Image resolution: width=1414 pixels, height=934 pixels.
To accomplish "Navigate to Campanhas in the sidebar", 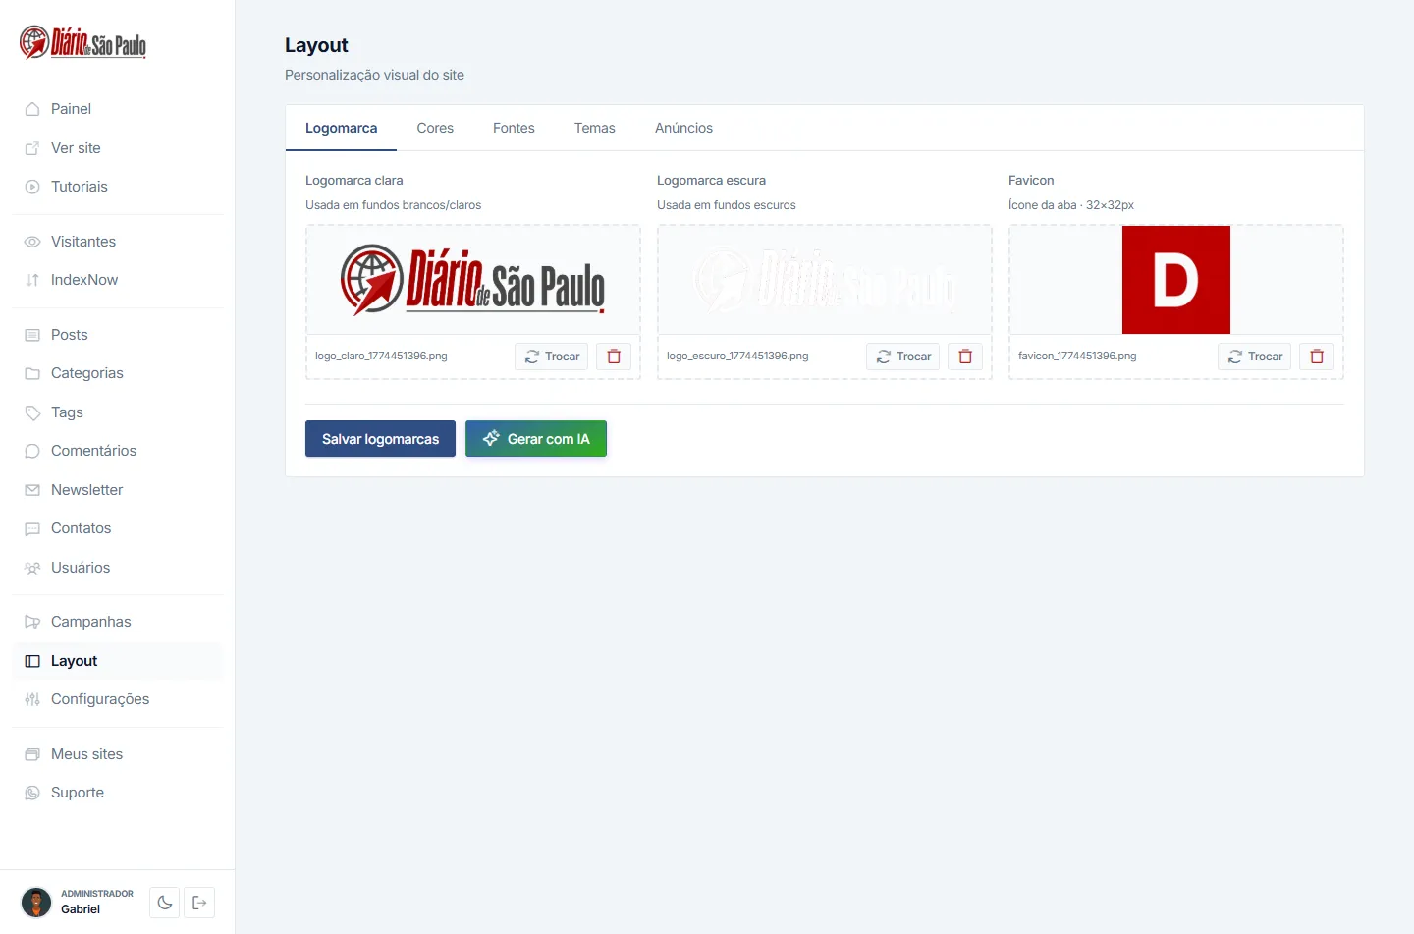I will tap(118, 622).
